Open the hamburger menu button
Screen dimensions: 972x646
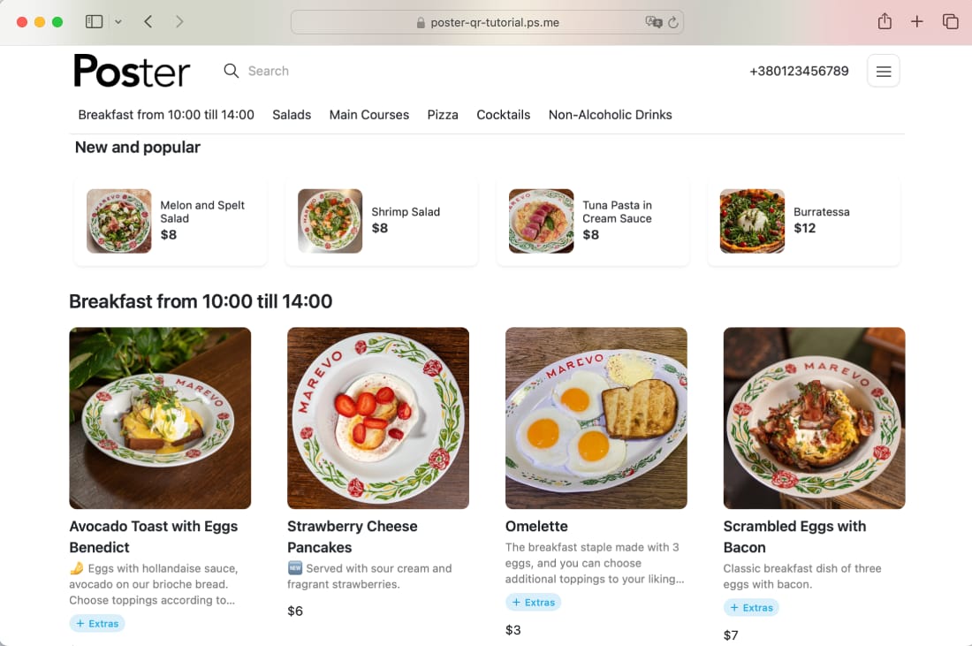tap(884, 72)
